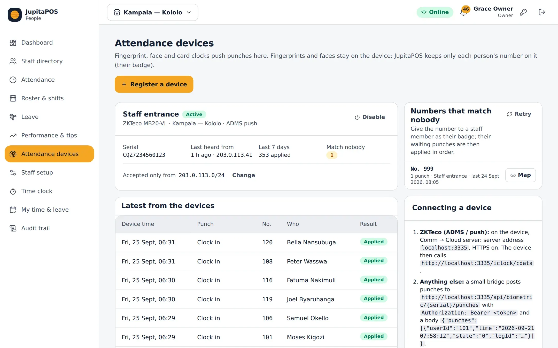Click the Result column header
The height and width of the screenshot is (348, 558).
(x=368, y=224)
